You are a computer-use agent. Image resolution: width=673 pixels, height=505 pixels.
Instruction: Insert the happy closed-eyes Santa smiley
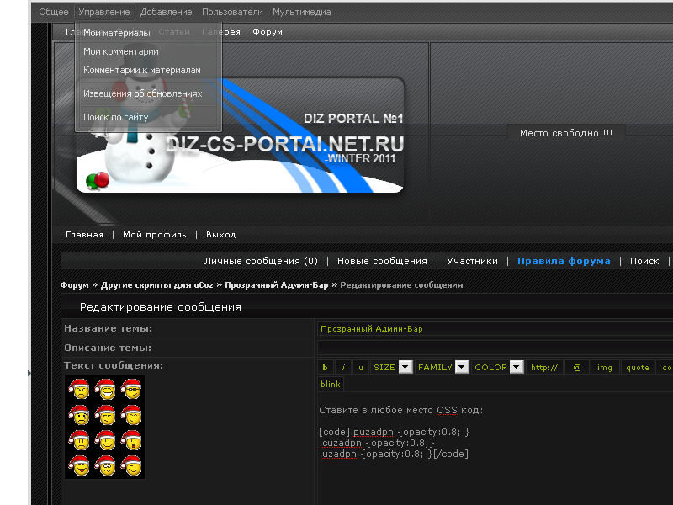coord(131,415)
